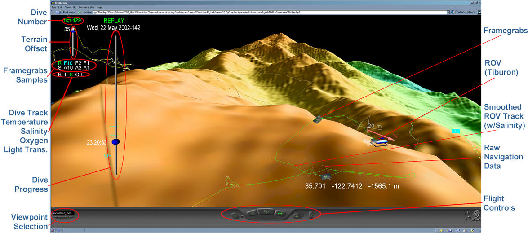Open the DavidsonB_bath viewpoint selection list
The image size is (528, 233).
click(x=63, y=214)
